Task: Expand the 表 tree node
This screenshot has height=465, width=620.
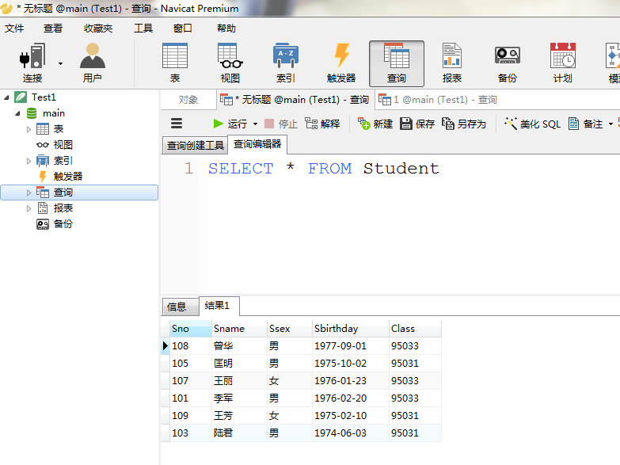Action: [x=29, y=129]
